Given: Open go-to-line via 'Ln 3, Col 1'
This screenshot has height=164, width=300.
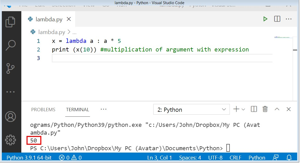Looking at the screenshot, I should pyautogui.click(x=160, y=158).
